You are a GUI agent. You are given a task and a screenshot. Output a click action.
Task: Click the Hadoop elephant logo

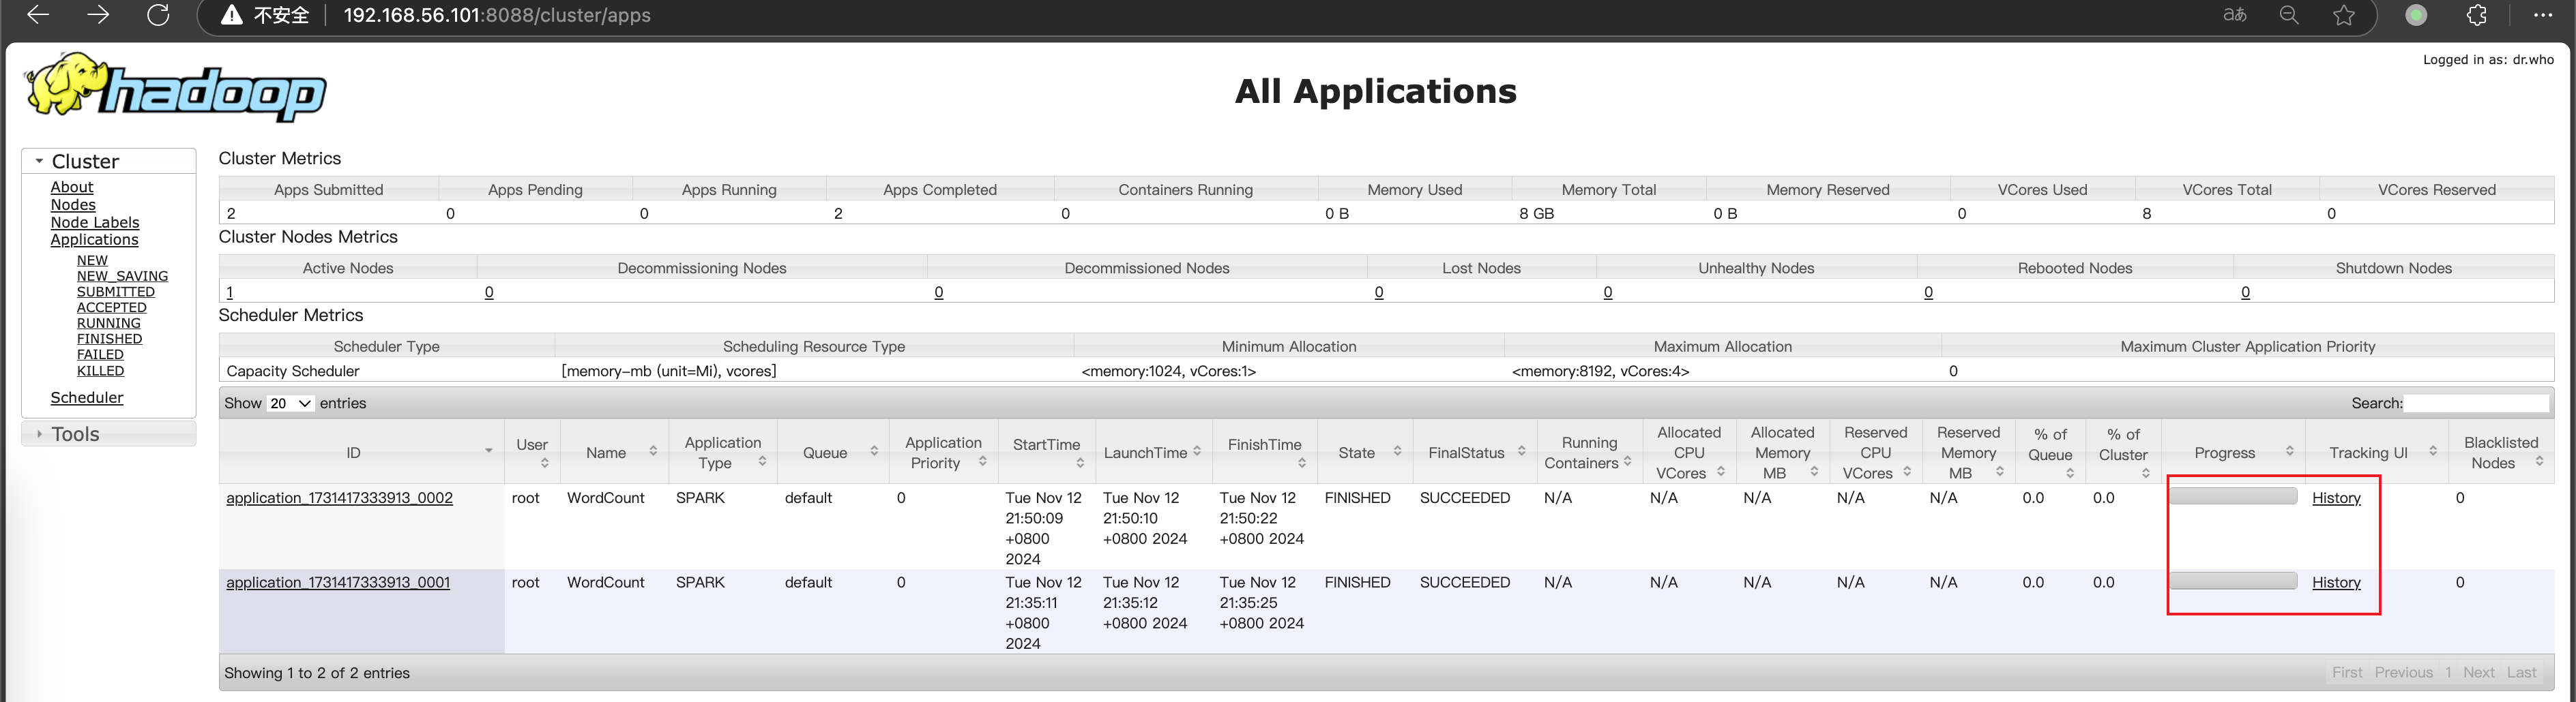point(176,88)
